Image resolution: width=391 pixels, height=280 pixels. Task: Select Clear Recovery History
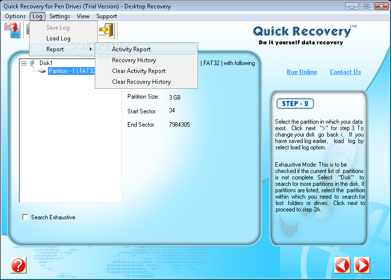point(146,82)
